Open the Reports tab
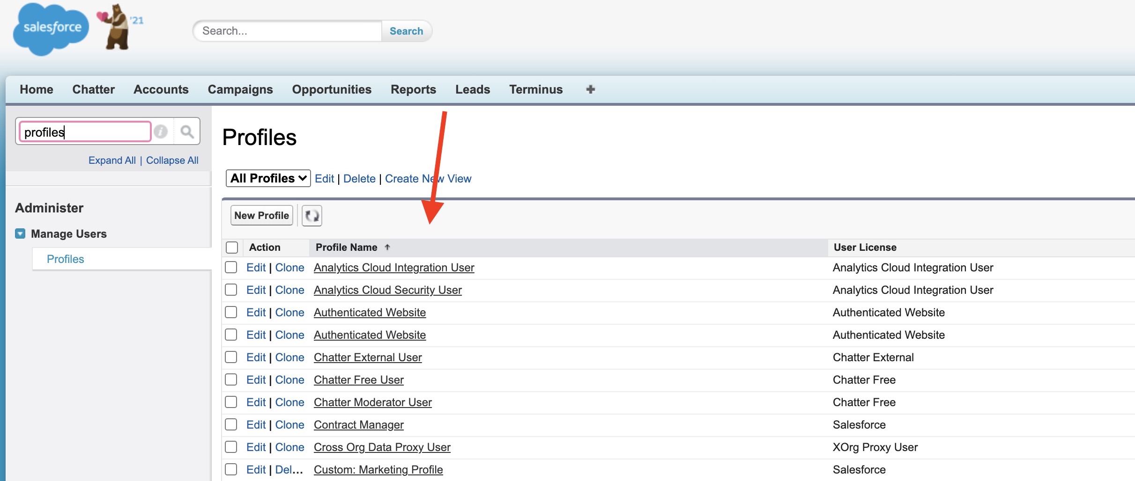The height and width of the screenshot is (481, 1135). (413, 89)
